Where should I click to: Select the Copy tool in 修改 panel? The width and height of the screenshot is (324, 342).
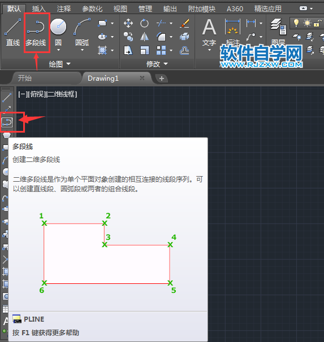tap(128, 37)
